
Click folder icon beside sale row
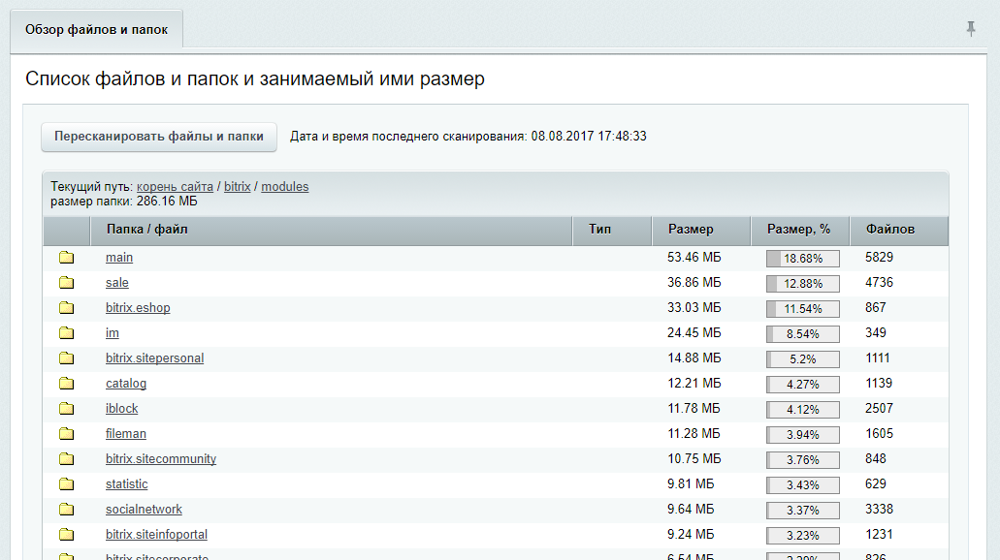coord(66,283)
